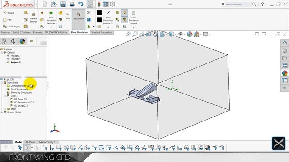Collapse the Goals node
289x162 pixels.
[5, 96]
